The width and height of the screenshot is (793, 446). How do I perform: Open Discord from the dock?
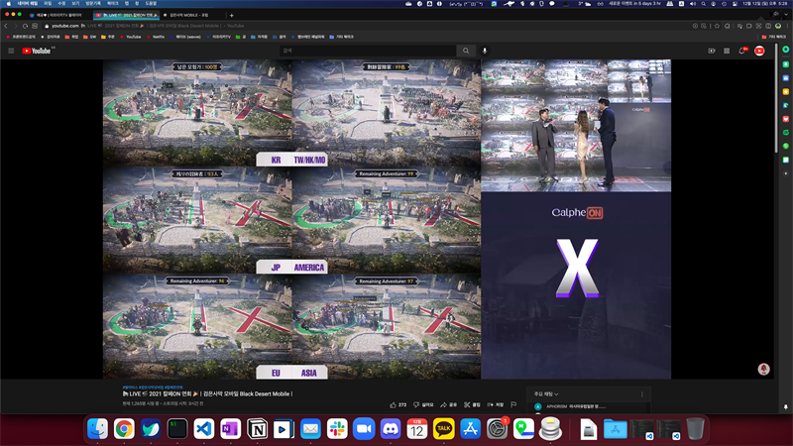click(391, 429)
